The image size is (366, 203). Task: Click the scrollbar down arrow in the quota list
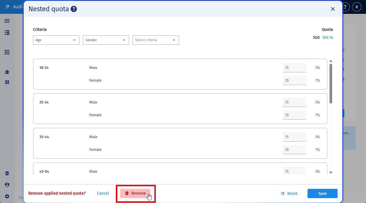pos(331,172)
